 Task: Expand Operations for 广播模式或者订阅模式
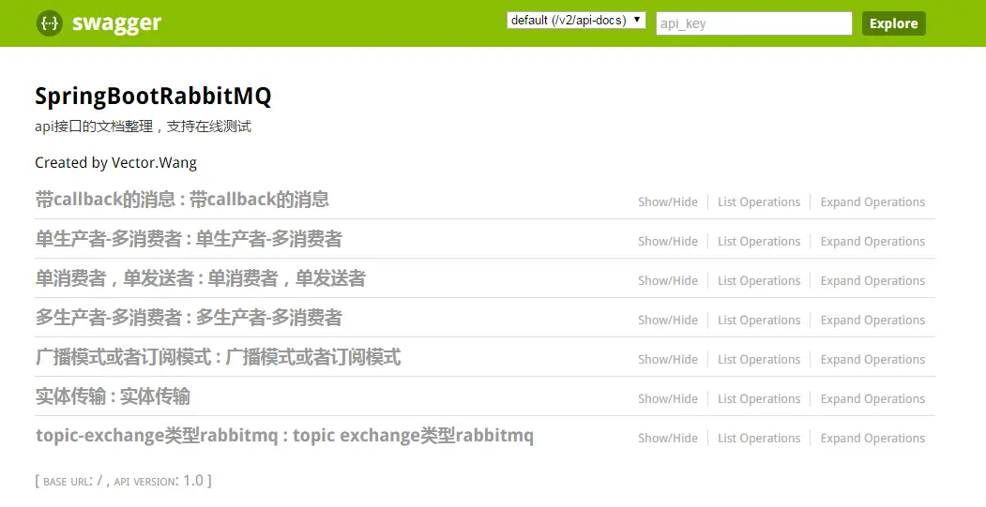point(872,360)
